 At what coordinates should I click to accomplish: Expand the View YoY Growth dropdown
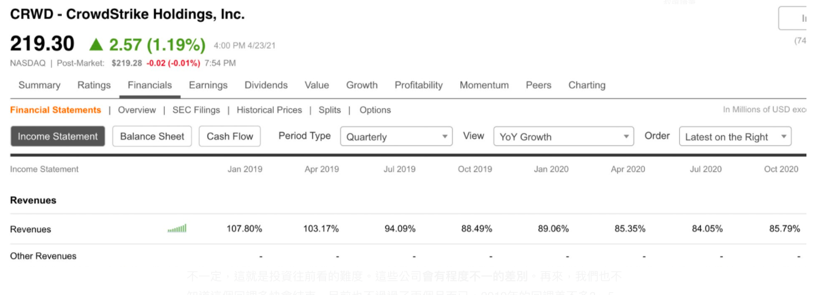coord(563,136)
